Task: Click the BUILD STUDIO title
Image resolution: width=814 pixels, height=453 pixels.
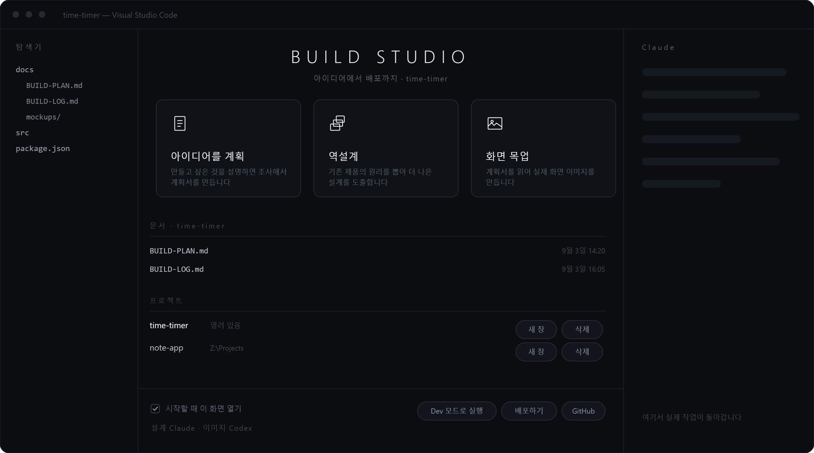Action: (379, 57)
